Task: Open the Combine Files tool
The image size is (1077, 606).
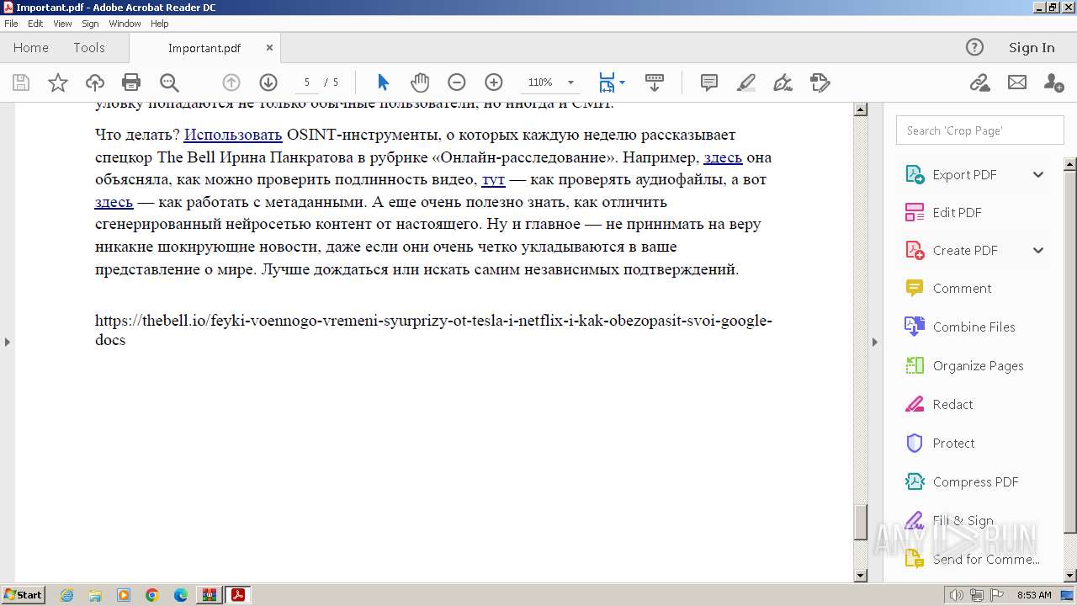Action: [974, 327]
